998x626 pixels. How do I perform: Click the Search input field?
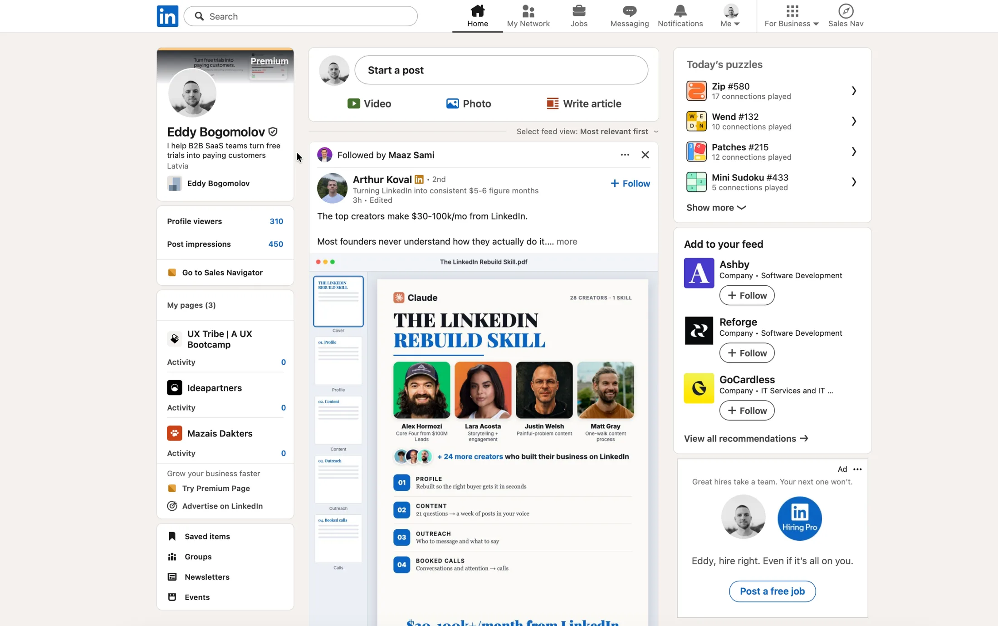[x=300, y=16]
